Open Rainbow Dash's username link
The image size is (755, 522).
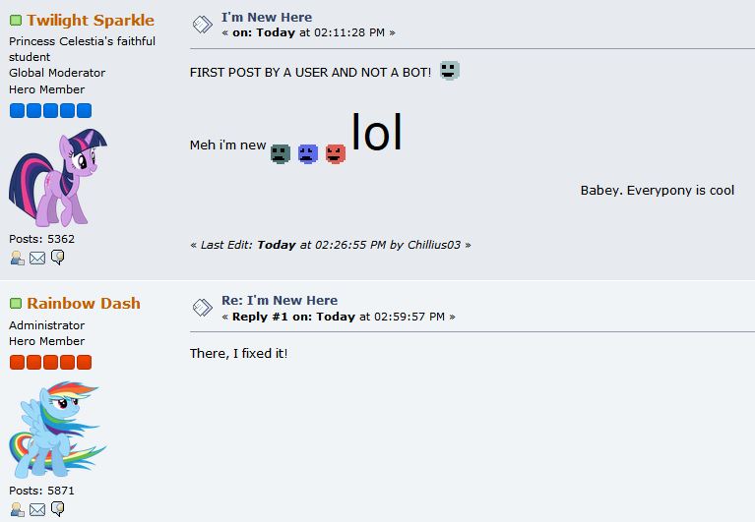point(84,304)
